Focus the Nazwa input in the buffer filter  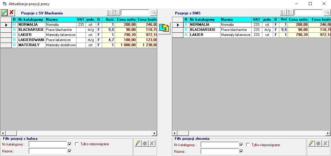coord(48,151)
